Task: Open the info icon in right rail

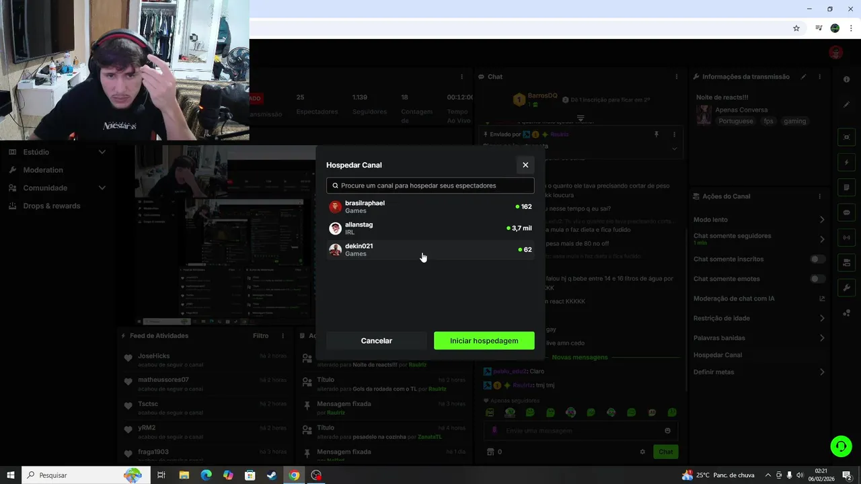Action: [x=846, y=79]
